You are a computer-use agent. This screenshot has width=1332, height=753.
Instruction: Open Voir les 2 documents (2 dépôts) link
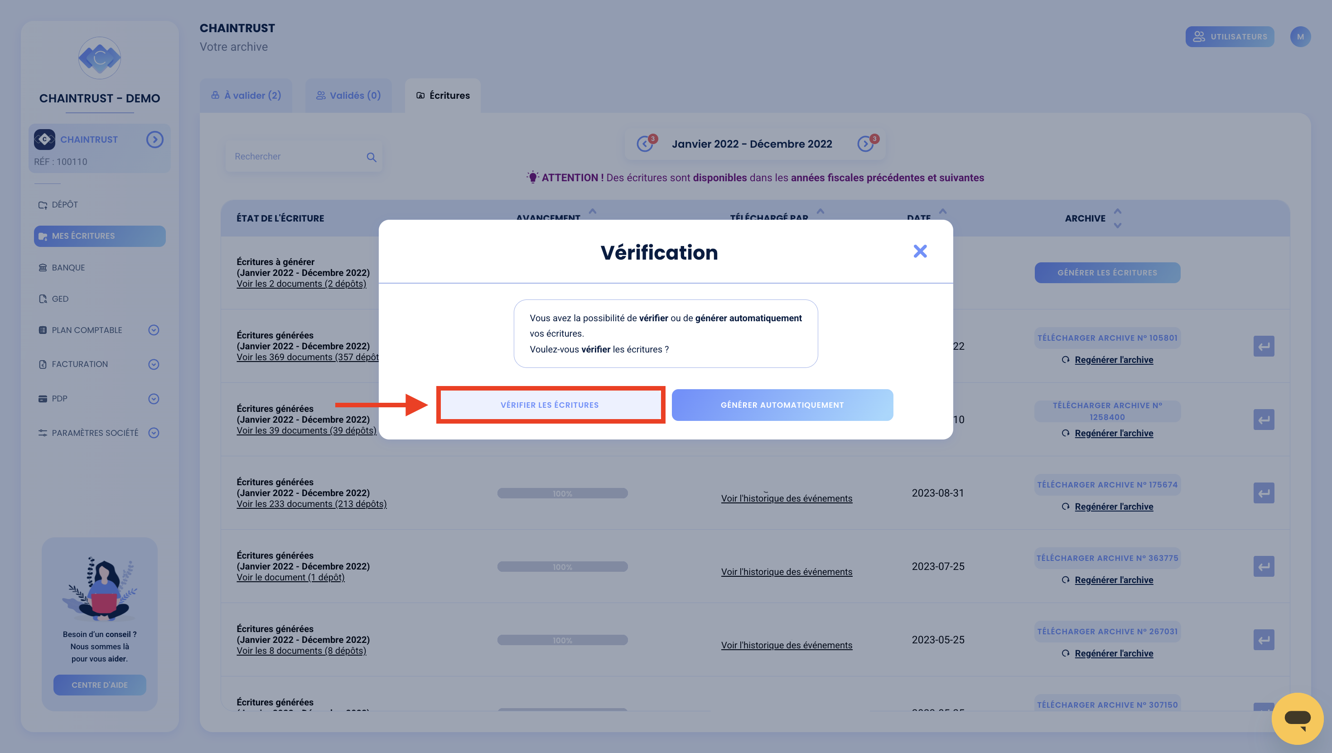(x=301, y=284)
